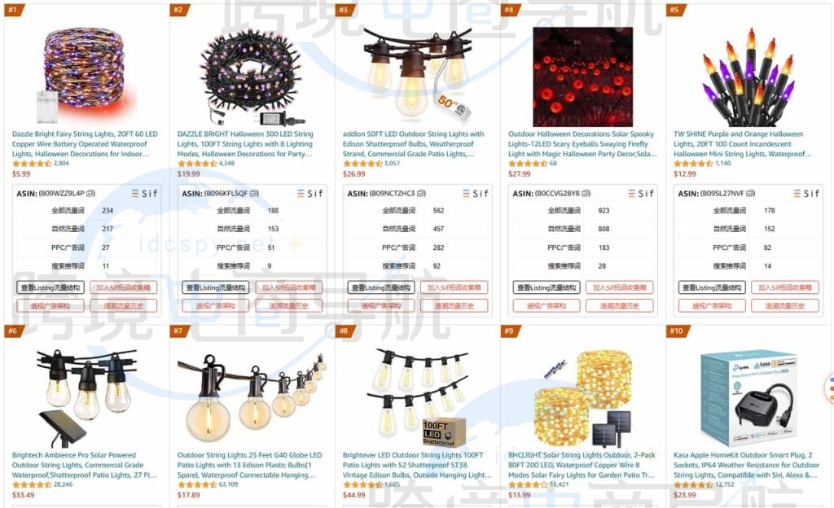The width and height of the screenshot is (834, 508).
Task: Click 查看Listing流量结构 for ASIN B09WZZ9L4P
Action: [x=50, y=287]
